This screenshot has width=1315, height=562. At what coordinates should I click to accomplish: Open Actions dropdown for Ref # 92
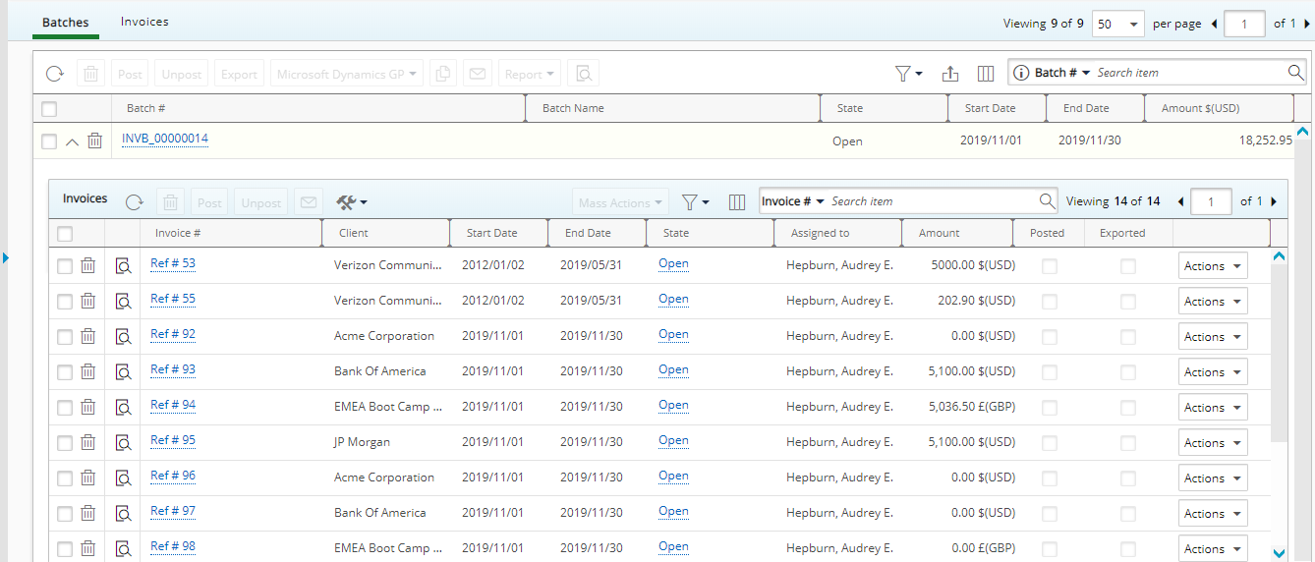[1212, 337]
